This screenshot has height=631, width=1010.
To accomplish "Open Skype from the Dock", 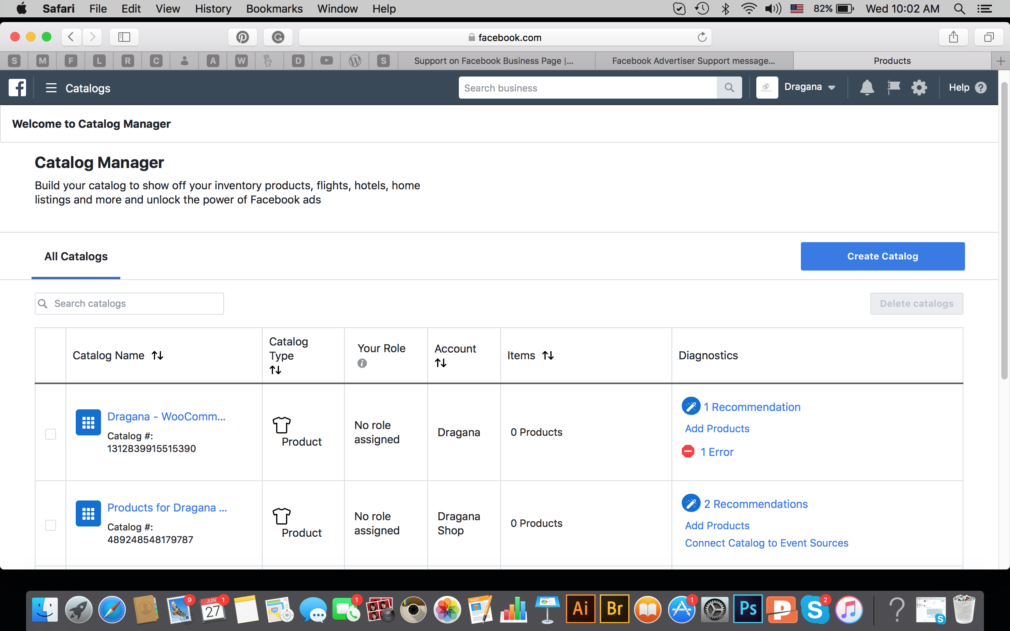I will (815, 609).
